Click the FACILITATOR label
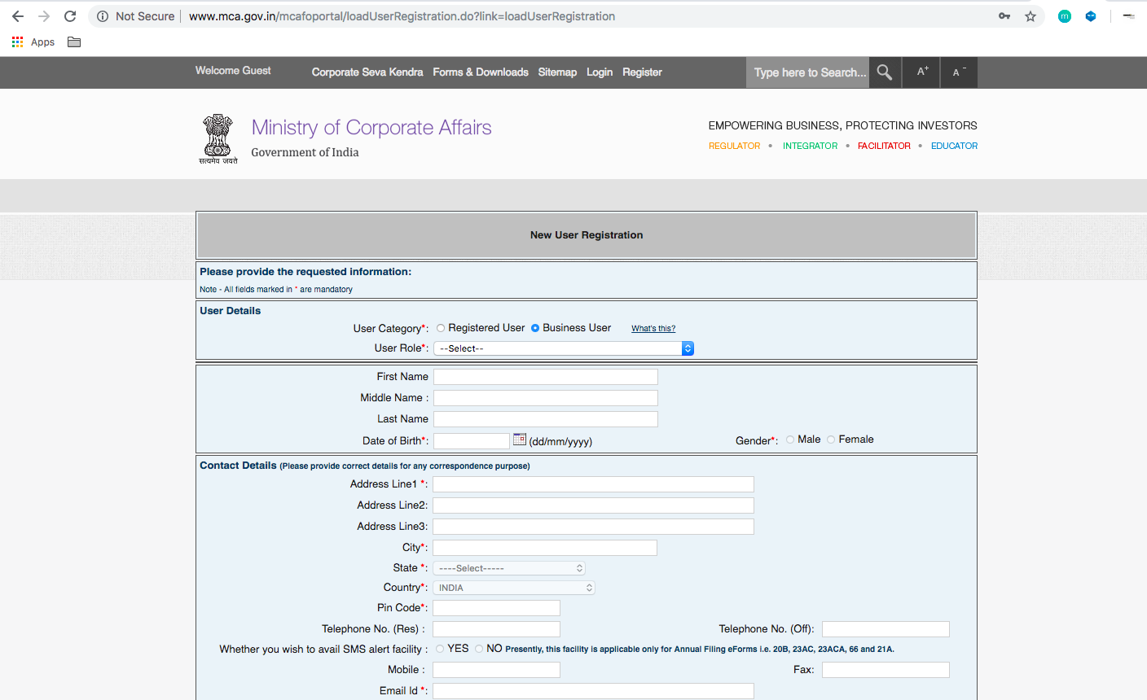This screenshot has width=1147, height=700. click(x=884, y=146)
